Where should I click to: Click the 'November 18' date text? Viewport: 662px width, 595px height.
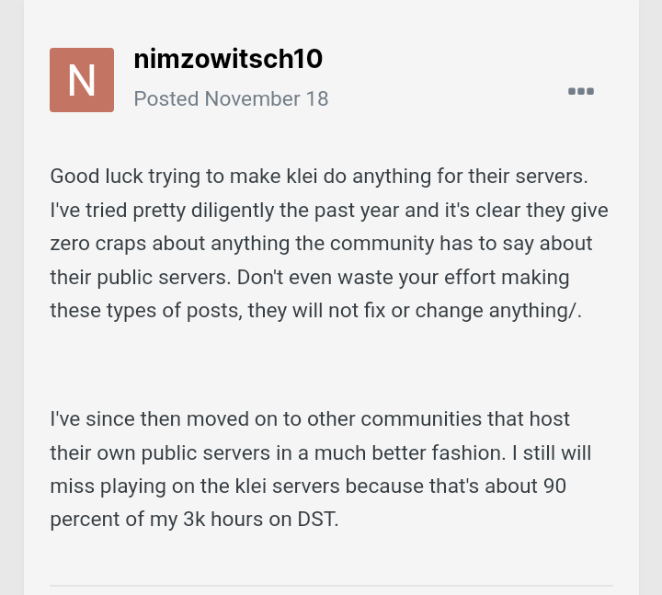[x=267, y=98]
